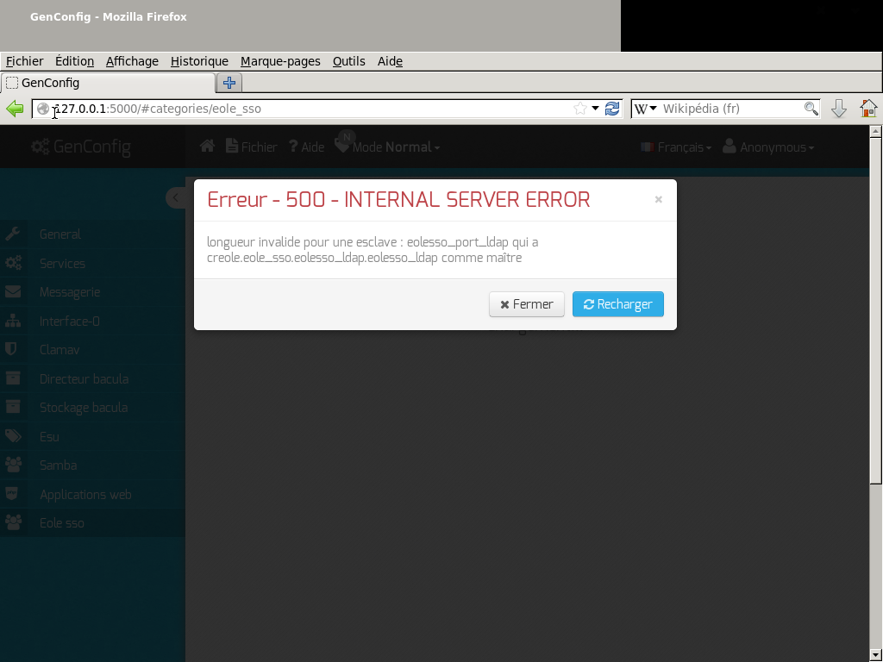Collapse the sidebar with the chevron toggle
This screenshot has width=883, height=662.
click(175, 198)
